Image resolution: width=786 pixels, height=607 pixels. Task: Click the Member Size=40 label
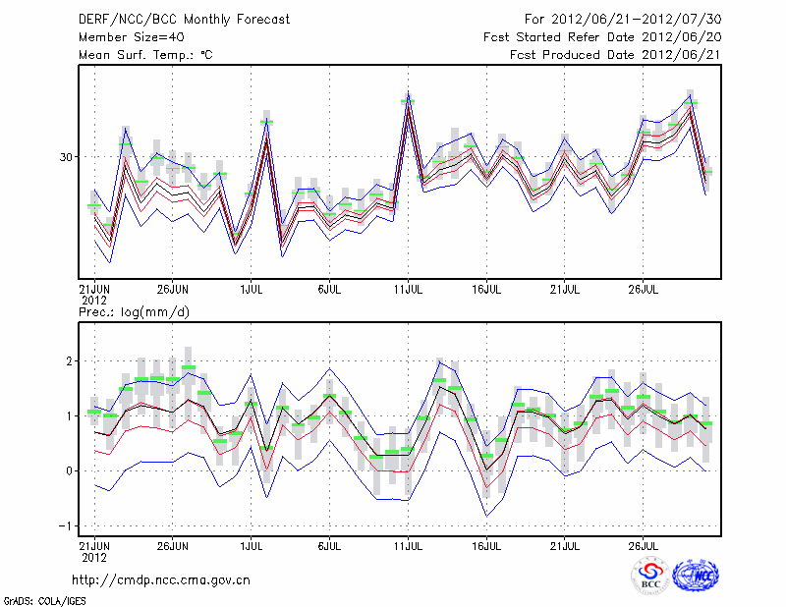click(131, 36)
